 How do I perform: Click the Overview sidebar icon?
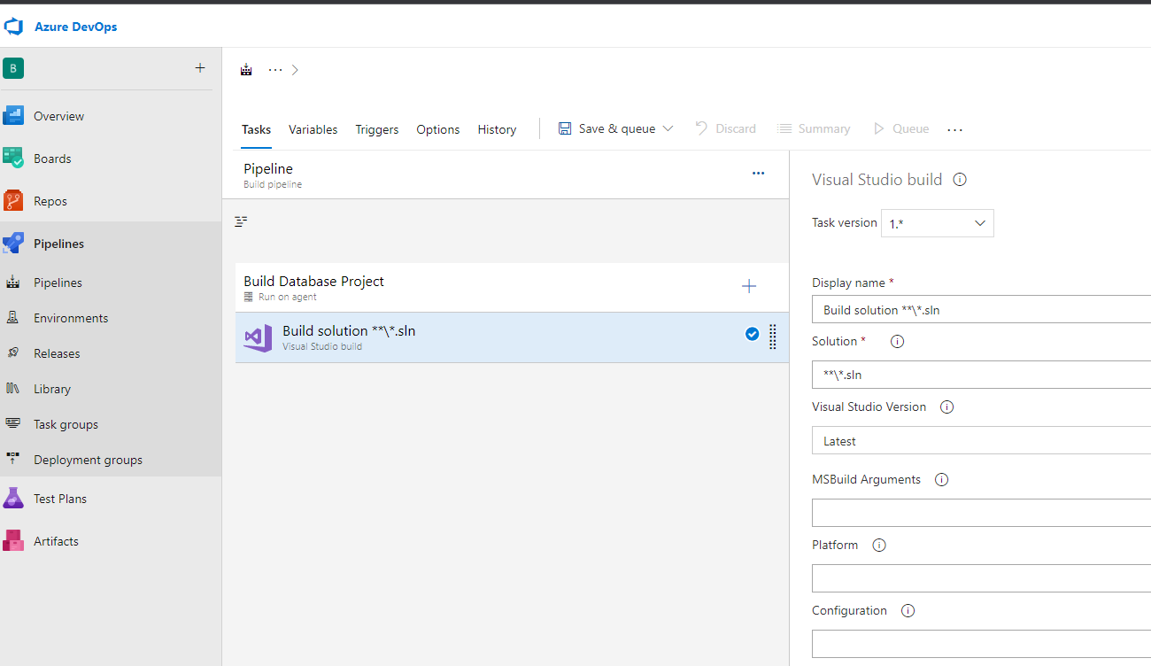(13, 116)
